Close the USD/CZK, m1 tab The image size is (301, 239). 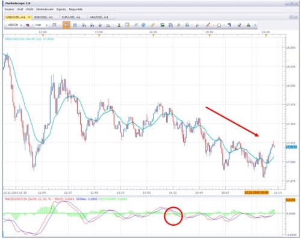(29, 17)
